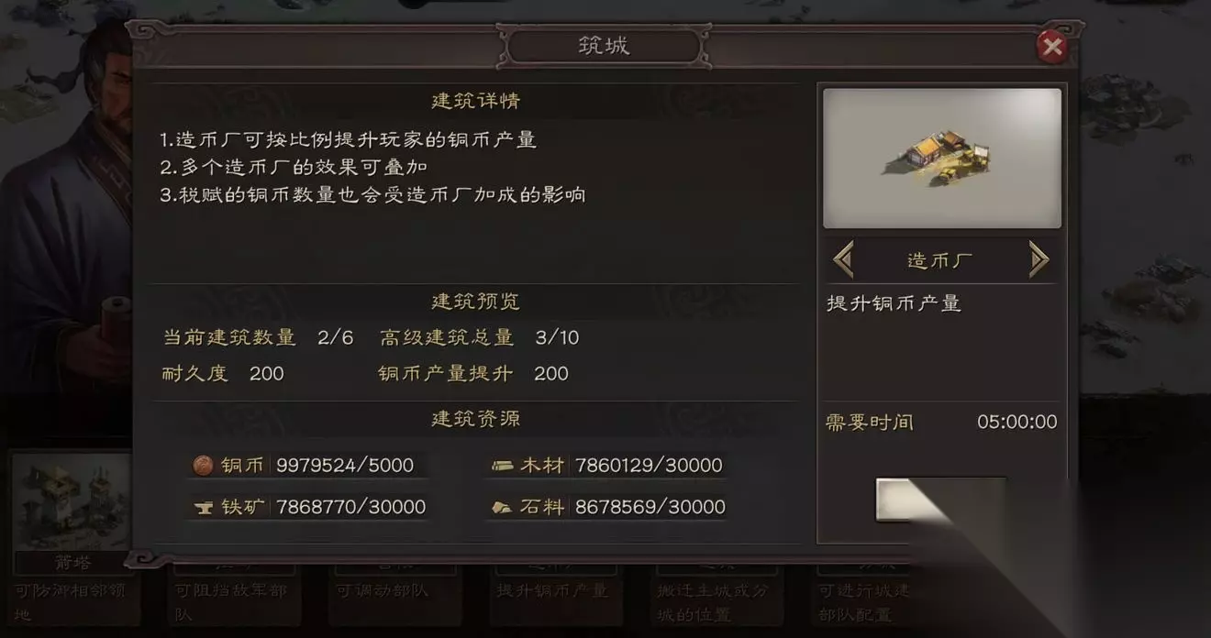Choose the card described 可调动部队
Image resolution: width=1211 pixels, height=638 pixels.
click(x=392, y=595)
